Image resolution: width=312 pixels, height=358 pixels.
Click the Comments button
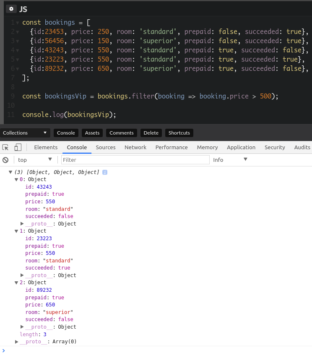point(122,133)
